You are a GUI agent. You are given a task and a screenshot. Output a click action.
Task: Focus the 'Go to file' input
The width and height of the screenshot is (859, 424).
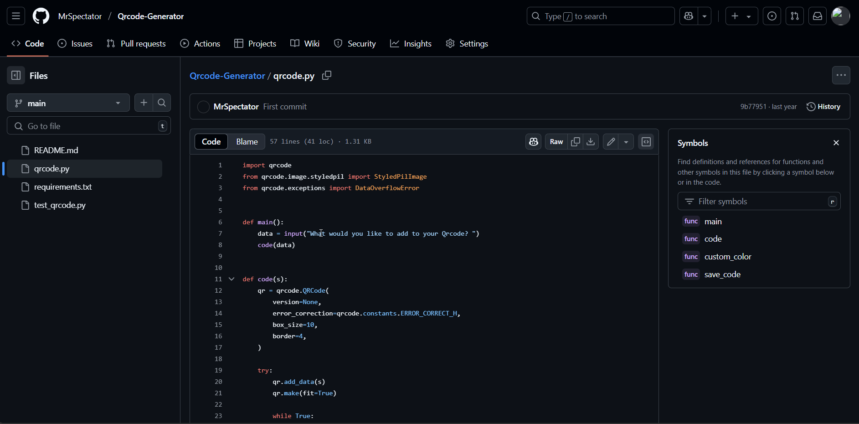[89, 126]
